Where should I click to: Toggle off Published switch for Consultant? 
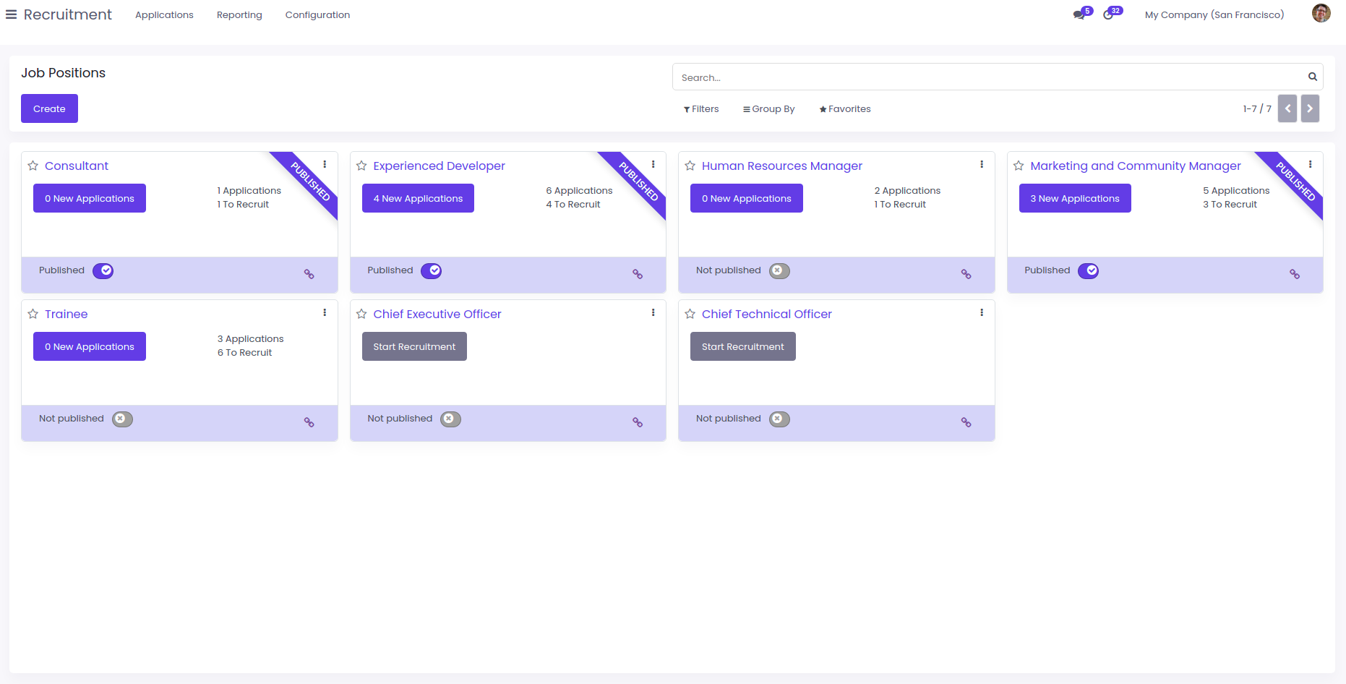coord(103,270)
